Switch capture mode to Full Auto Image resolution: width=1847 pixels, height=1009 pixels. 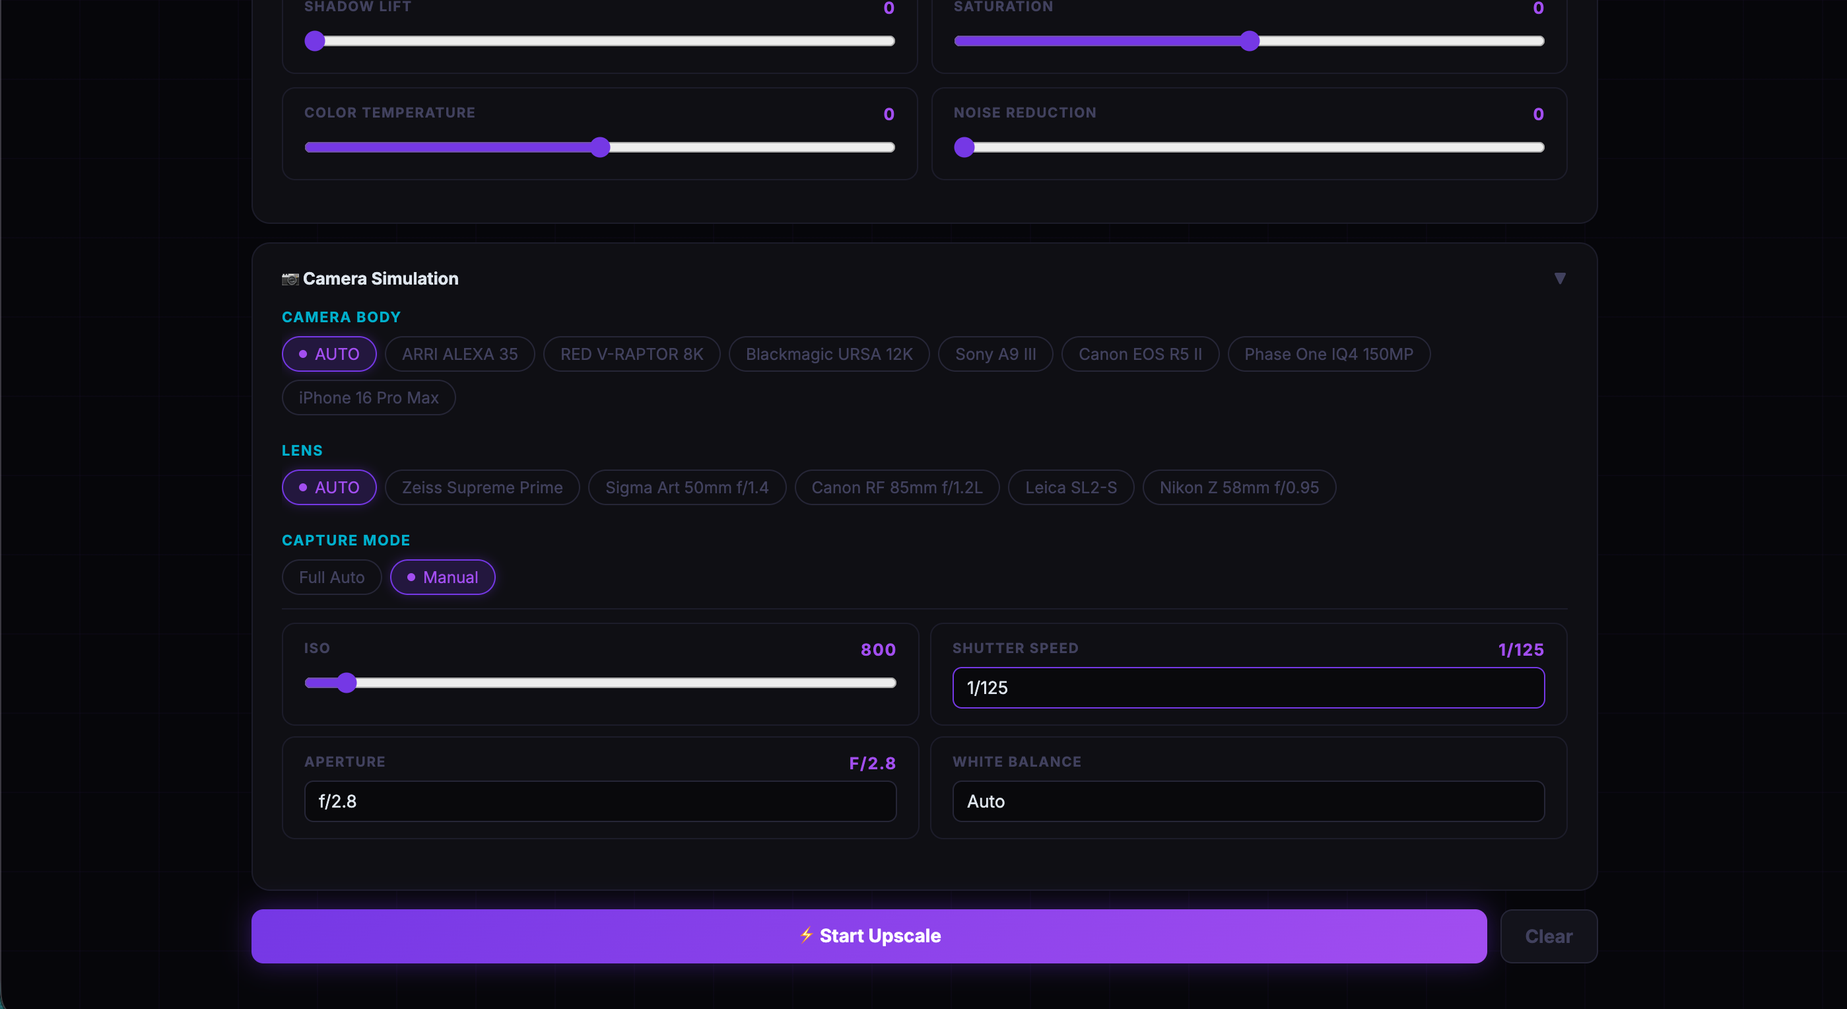click(331, 577)
